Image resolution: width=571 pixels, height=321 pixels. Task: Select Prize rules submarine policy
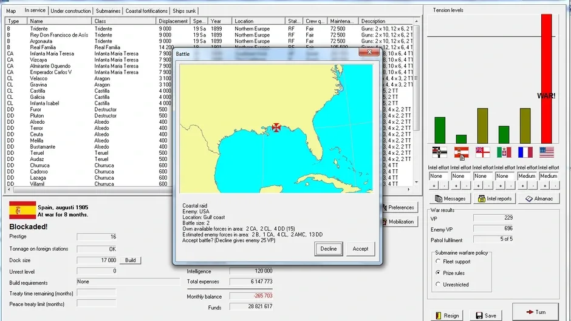coord(438,272)
